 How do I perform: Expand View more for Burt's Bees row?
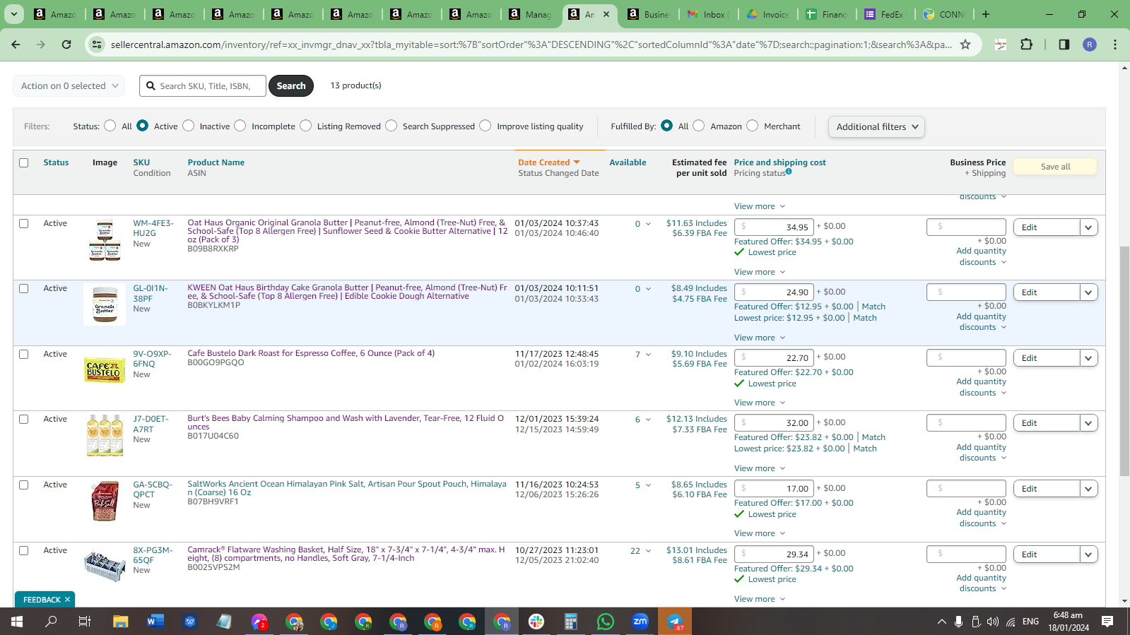(760, 468)
